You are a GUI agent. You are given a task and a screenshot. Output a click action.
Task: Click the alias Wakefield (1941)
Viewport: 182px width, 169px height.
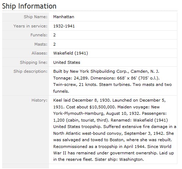tap(71, 53)
